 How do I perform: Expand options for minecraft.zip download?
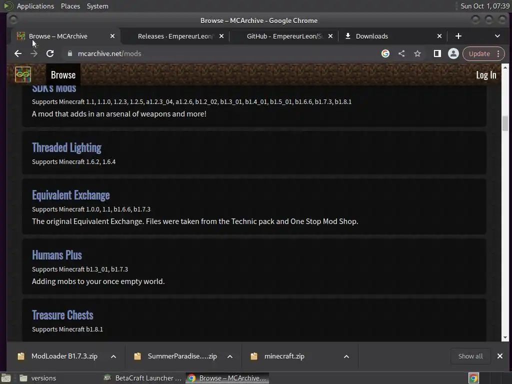point(346,356)
